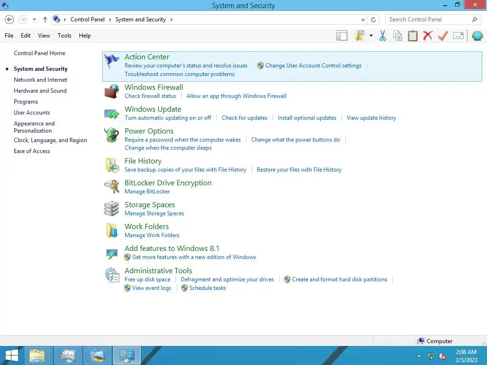Toggle the preview pane layout icon
This screenshot has height=365, width=487.
(341, 36)
